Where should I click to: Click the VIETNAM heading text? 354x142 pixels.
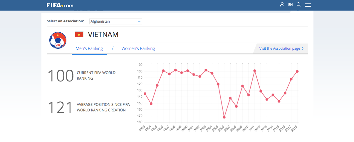tap(103, 34)
